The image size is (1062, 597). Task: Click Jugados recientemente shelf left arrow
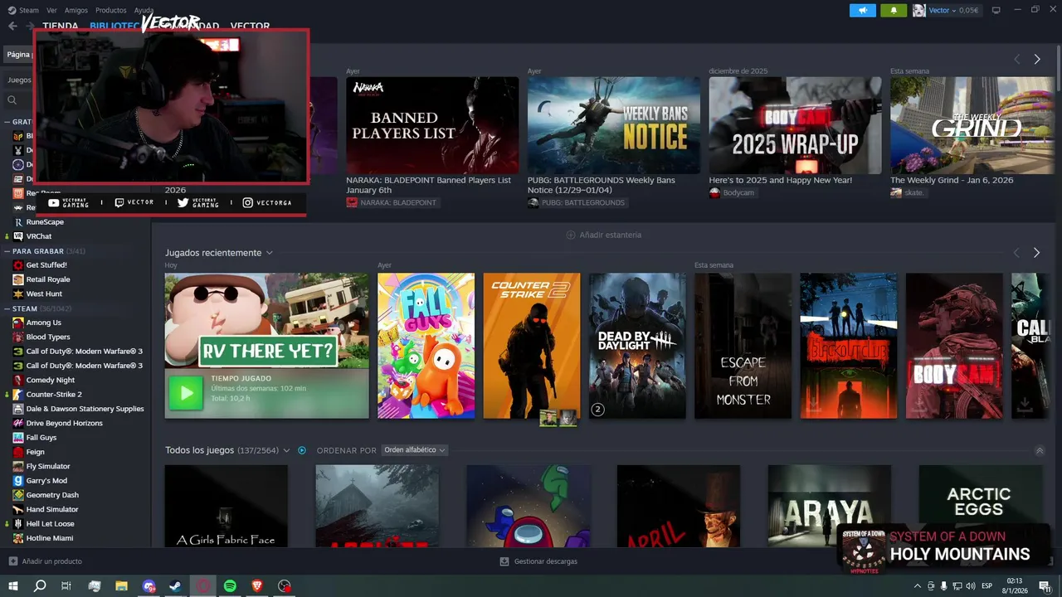1016,253
